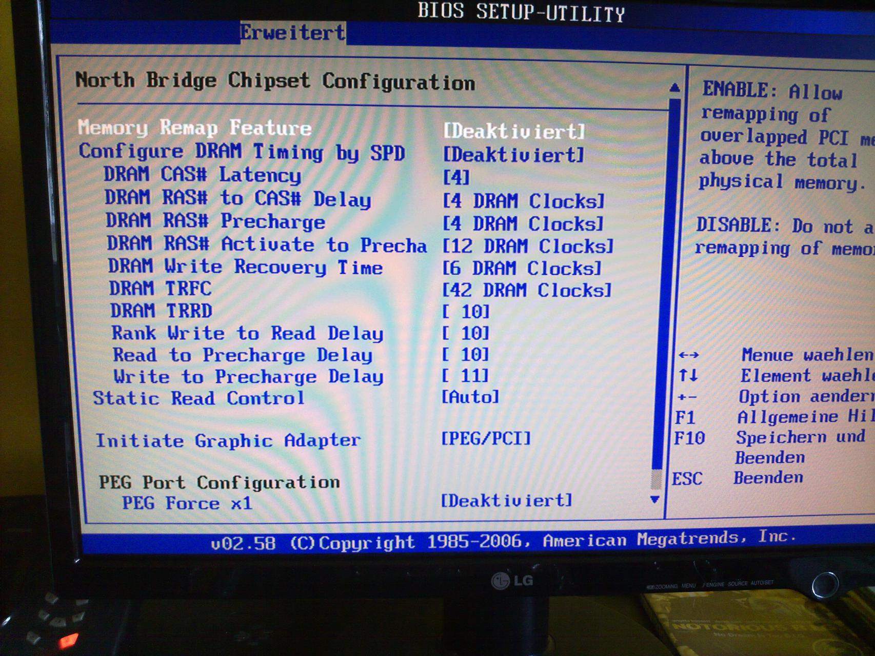Select DRAM RAS# Precharge label

point(215,221)
